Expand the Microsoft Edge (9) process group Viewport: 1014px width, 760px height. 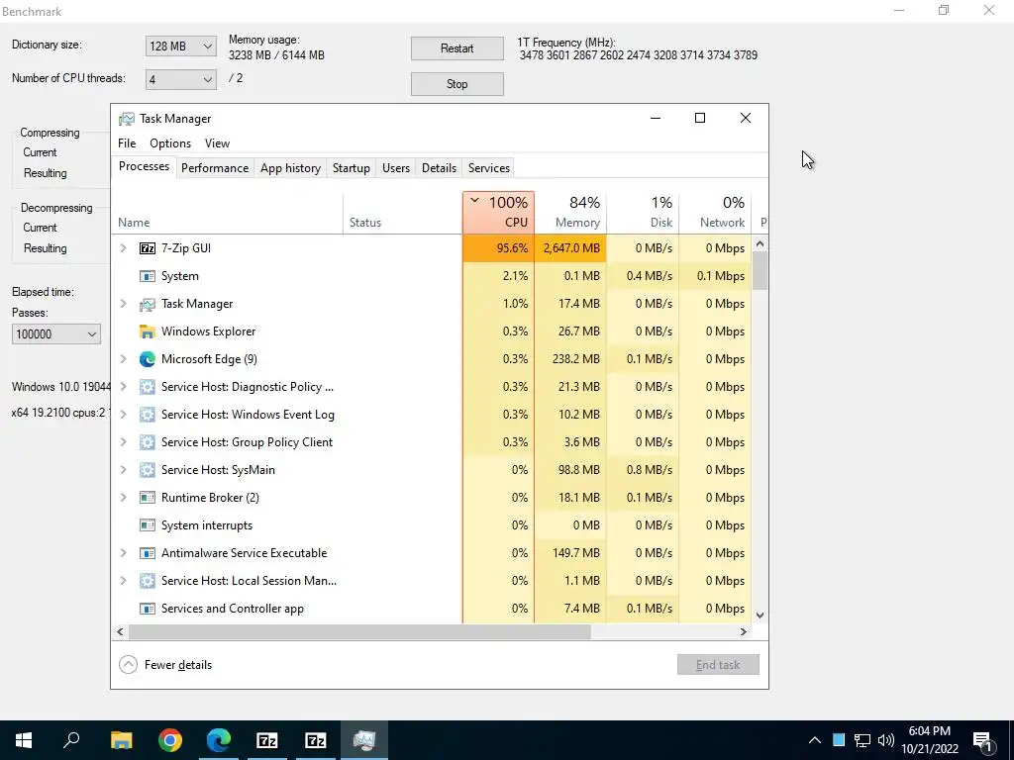[x=123, y=359]
